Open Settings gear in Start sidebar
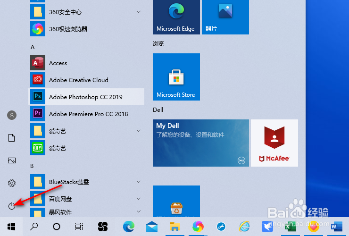Viewport: 349px width, 236px height. [x=12, y=183]
